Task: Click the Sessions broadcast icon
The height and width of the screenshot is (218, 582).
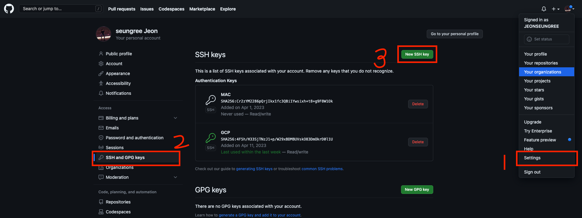Action: (101, 148)
